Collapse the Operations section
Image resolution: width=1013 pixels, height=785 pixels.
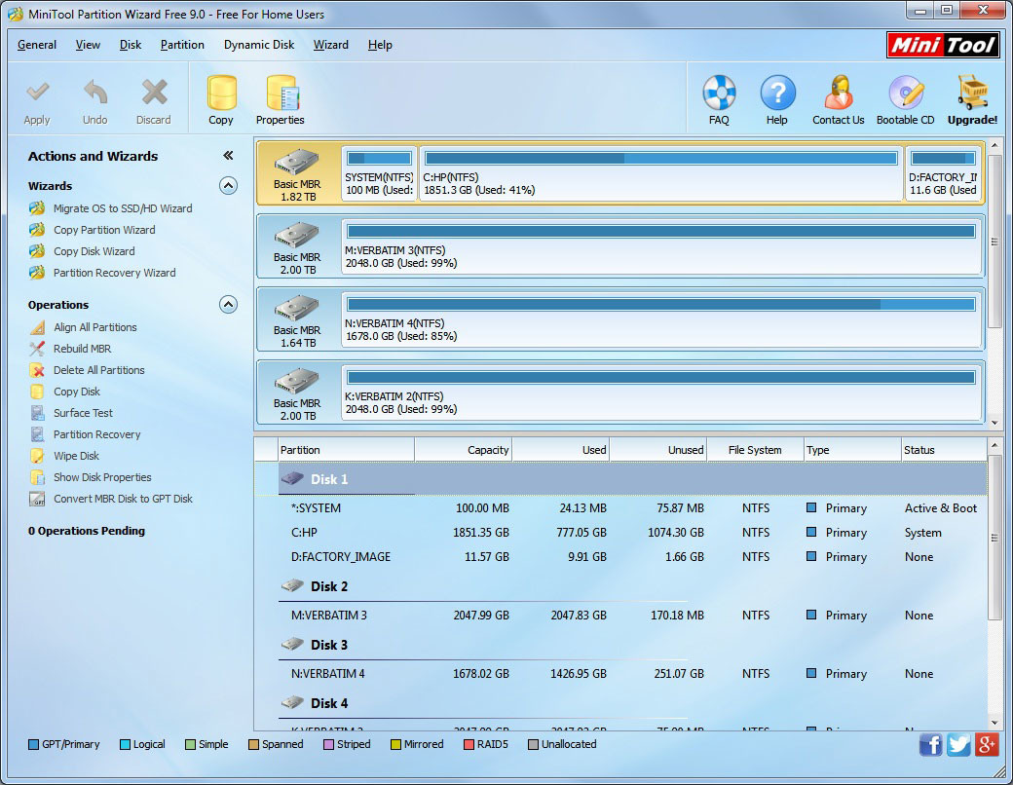tap(228, 305)
